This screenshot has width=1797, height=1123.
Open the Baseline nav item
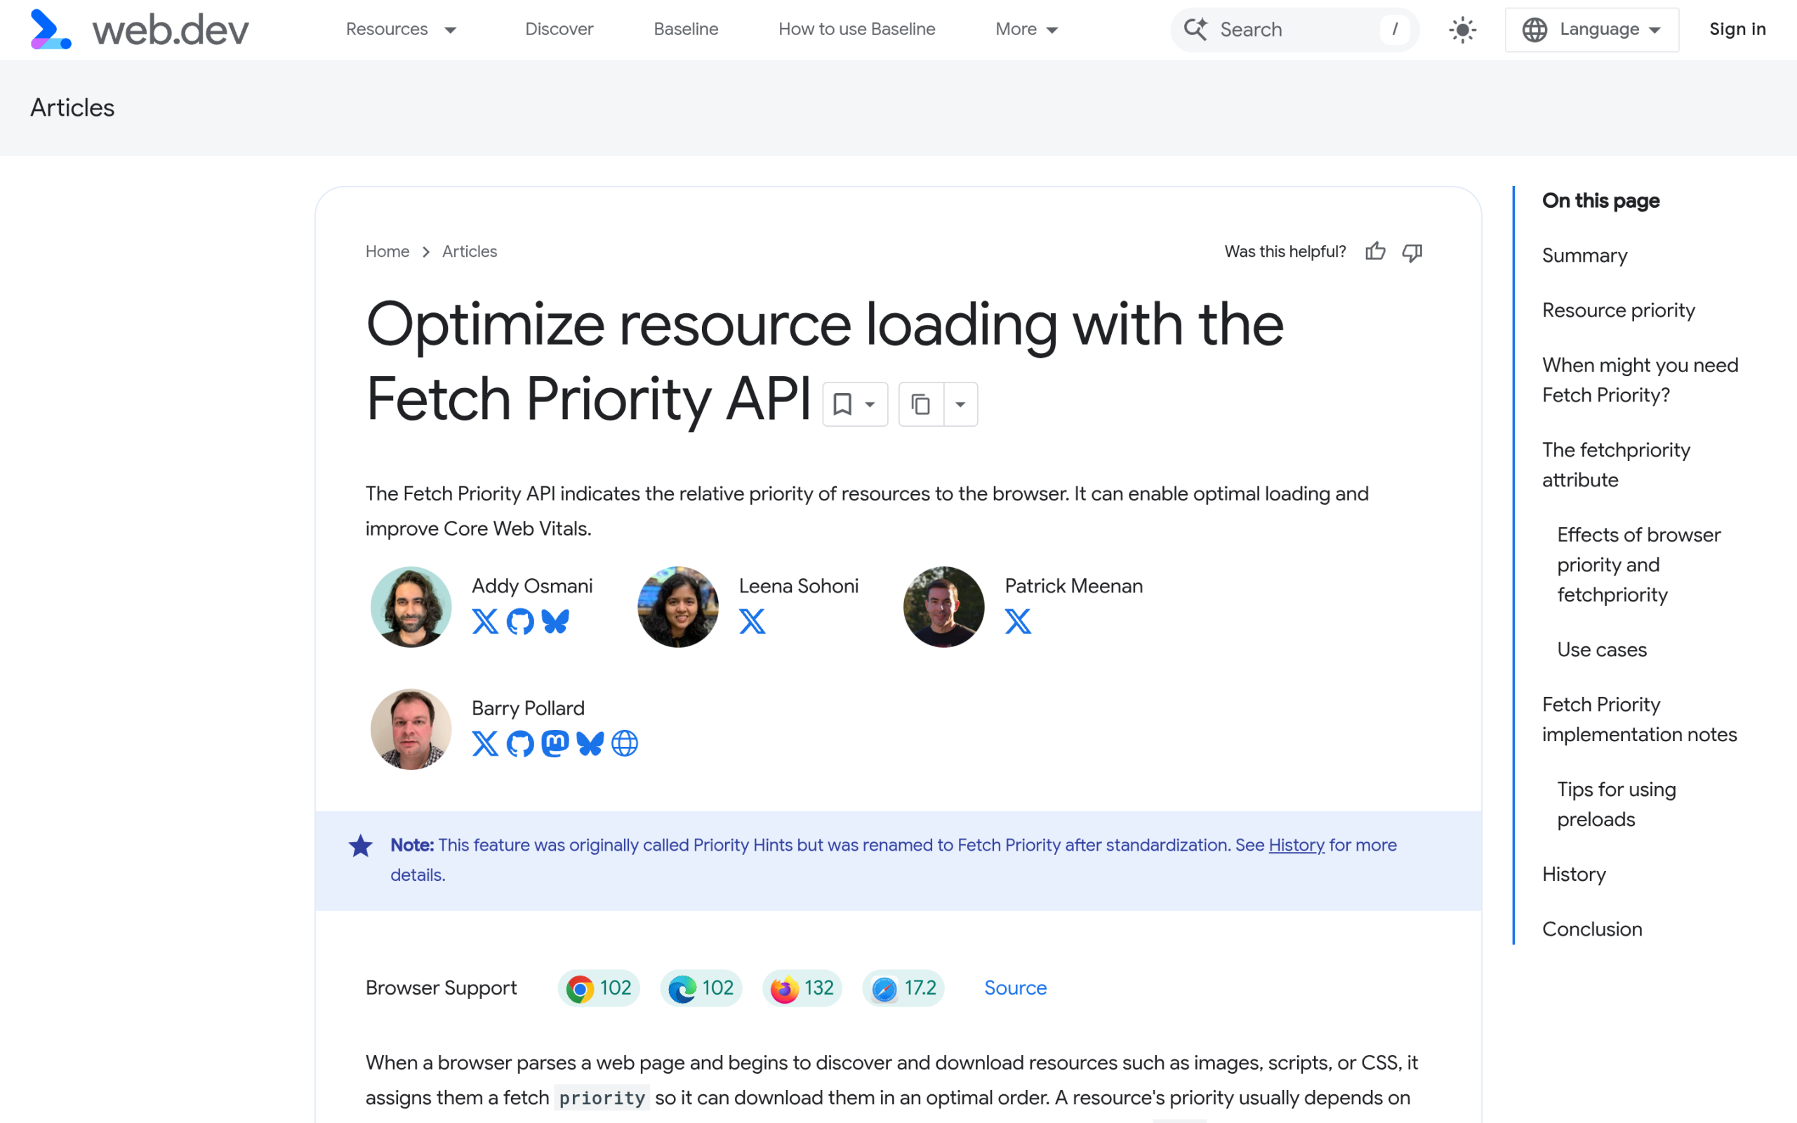click(686, 29)
